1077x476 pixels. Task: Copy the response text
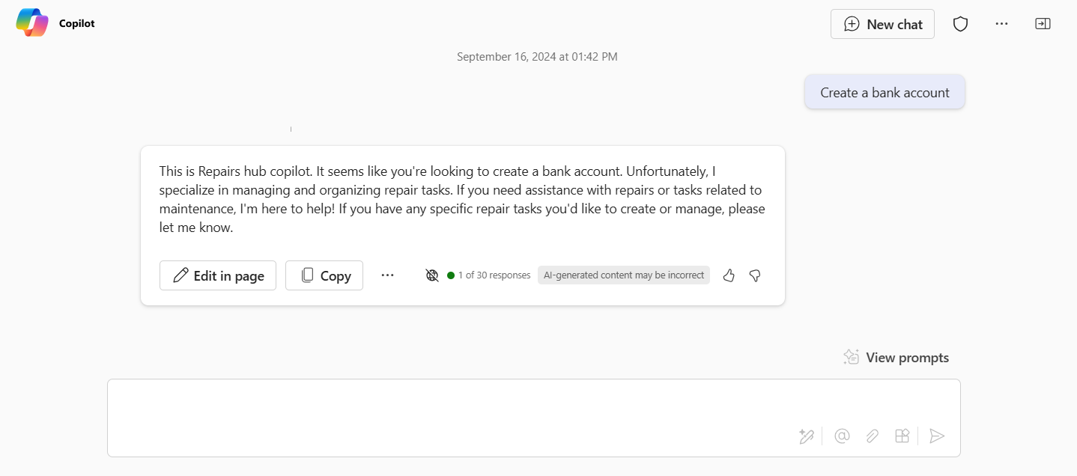324,275
